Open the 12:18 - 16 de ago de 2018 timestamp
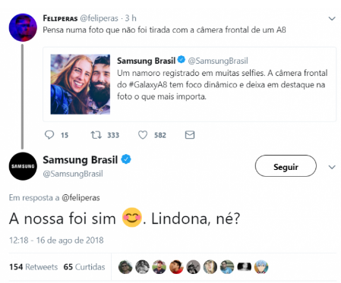The image size is (341, 283). point(56,240)
